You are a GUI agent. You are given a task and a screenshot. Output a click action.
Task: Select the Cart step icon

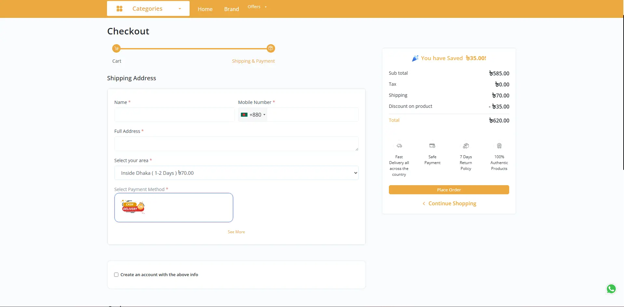click(x=116, y=48)
